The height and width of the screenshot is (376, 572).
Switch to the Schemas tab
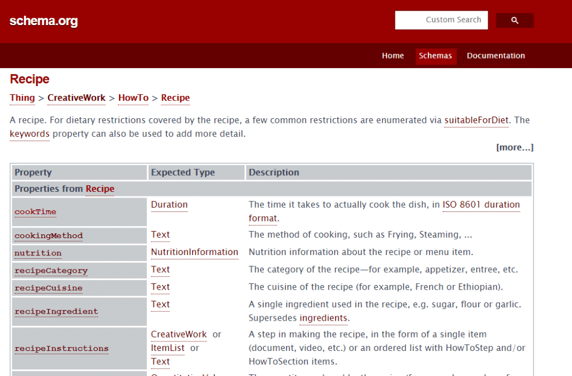(436, 56)
